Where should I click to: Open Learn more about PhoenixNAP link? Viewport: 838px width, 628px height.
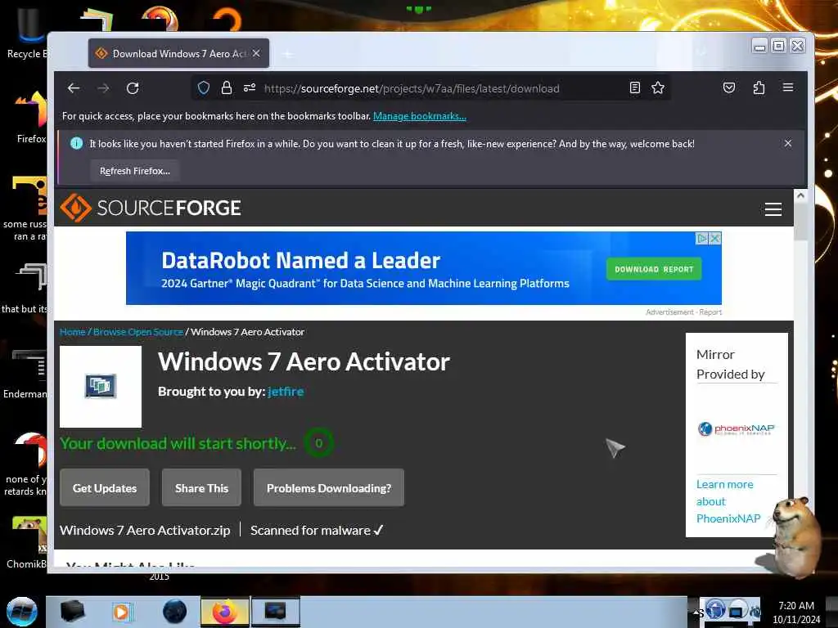[728, 501]
